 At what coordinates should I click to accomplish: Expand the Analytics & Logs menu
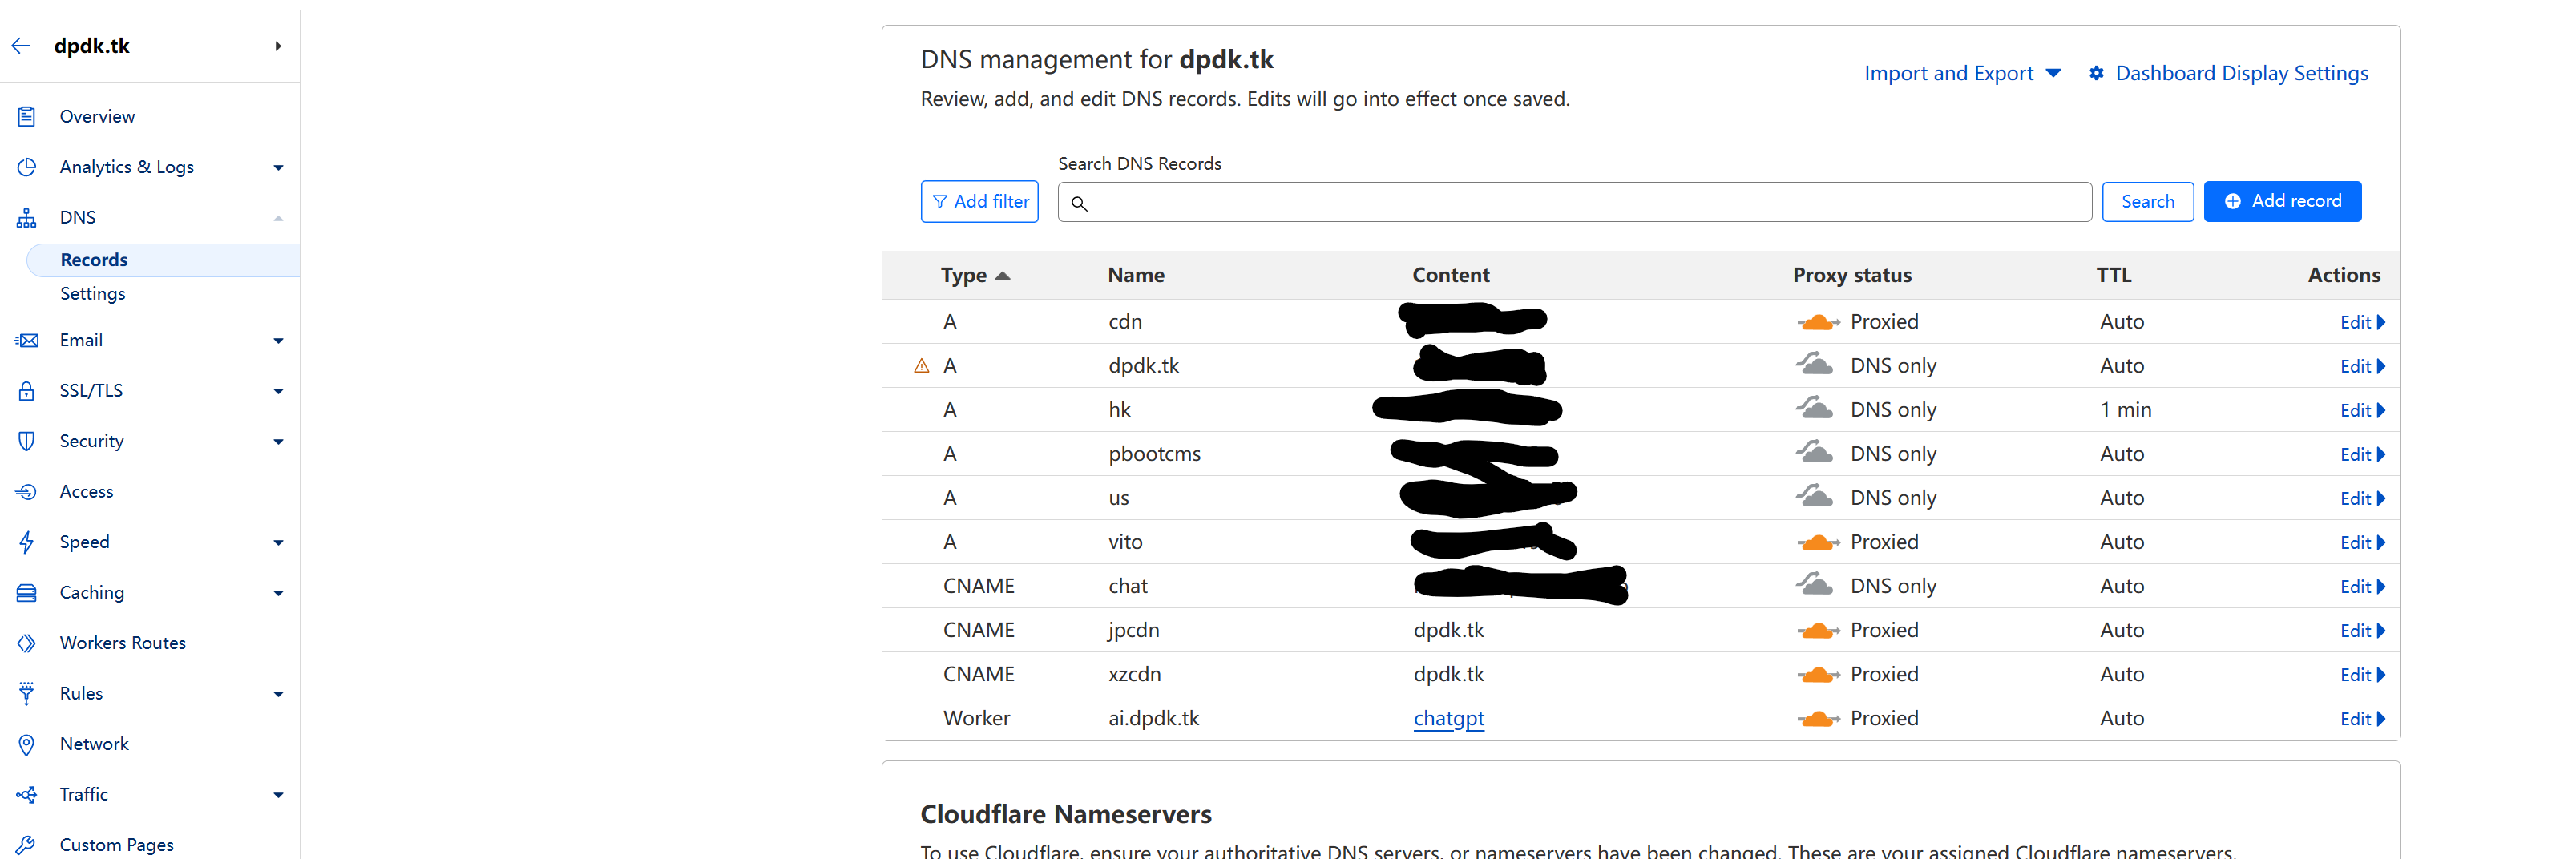tap(278, 168)
